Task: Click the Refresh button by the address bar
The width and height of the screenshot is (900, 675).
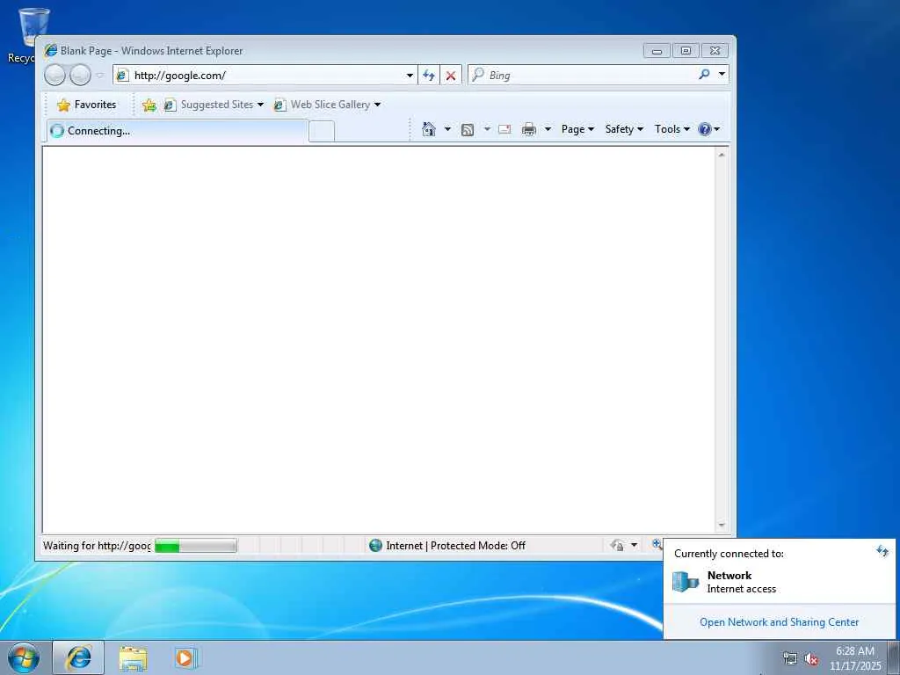Action: [x=429, y=76]
